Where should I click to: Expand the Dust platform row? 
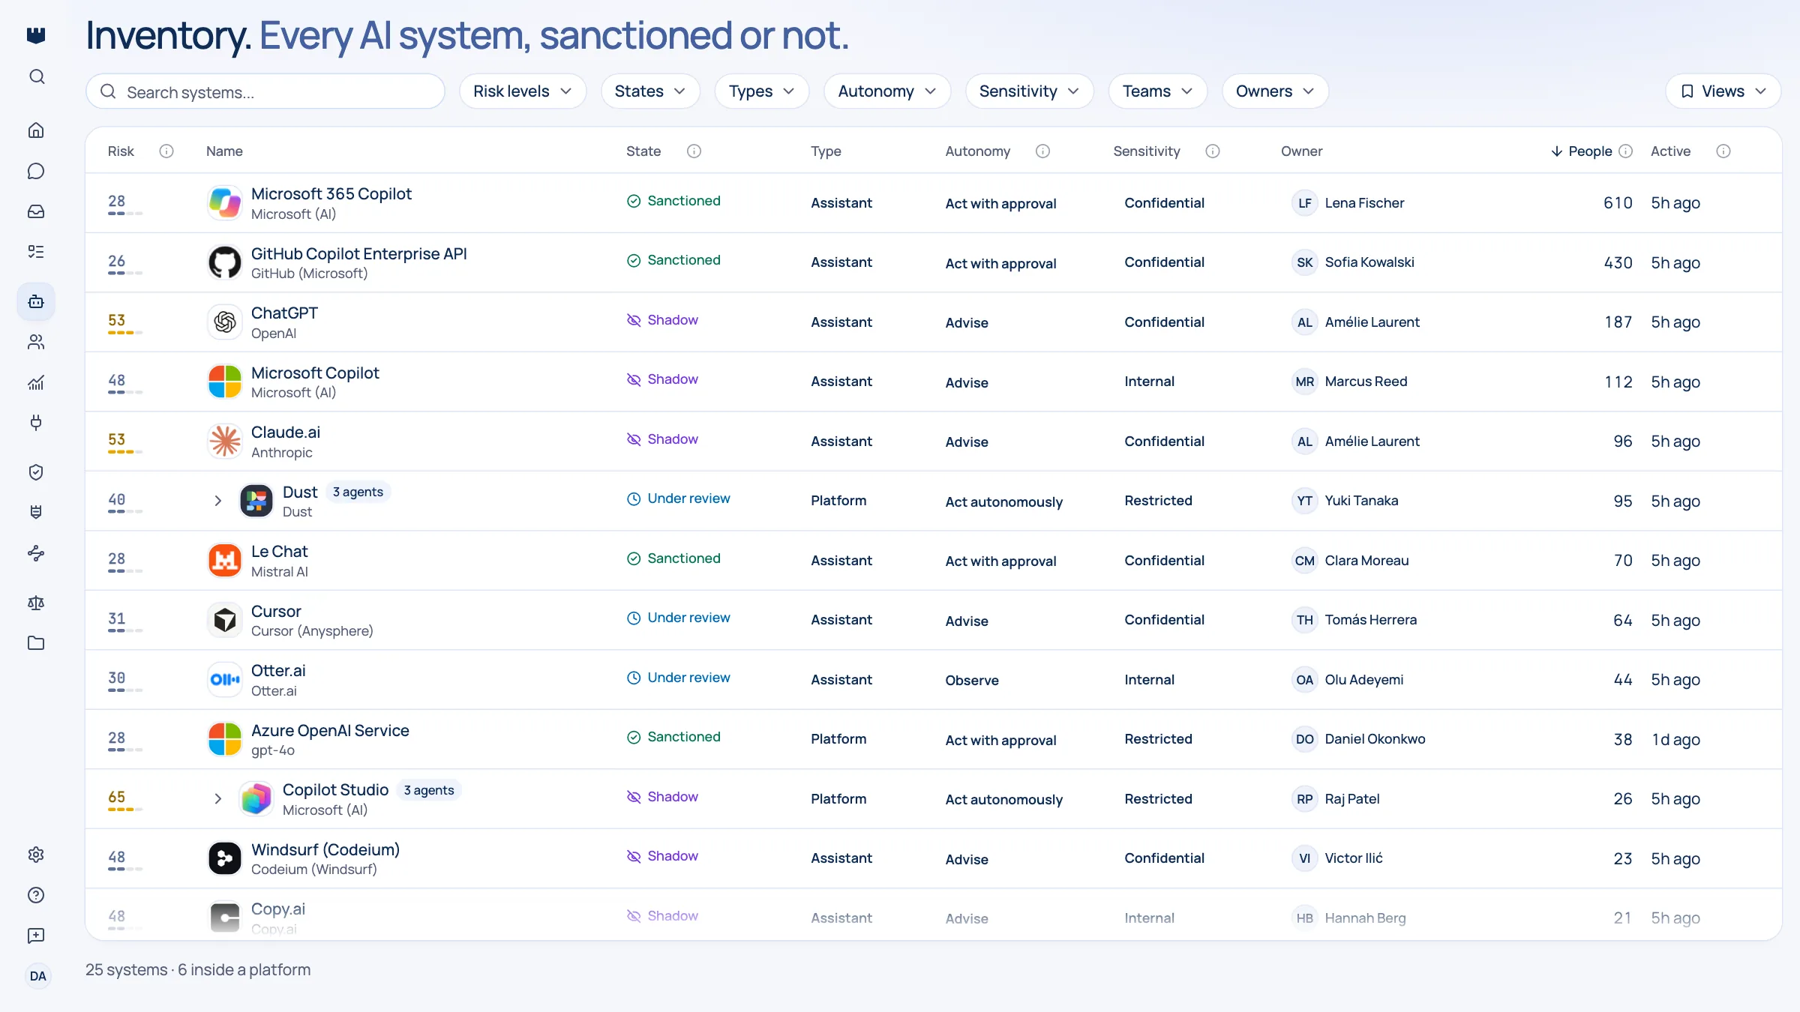pyautogui.click(x=217, y=501)
